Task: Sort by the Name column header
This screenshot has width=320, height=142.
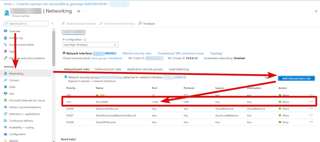Action: tap(99, 88)
